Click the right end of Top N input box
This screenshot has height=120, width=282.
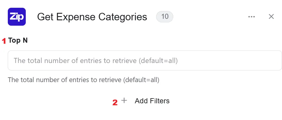coord(277,60)
